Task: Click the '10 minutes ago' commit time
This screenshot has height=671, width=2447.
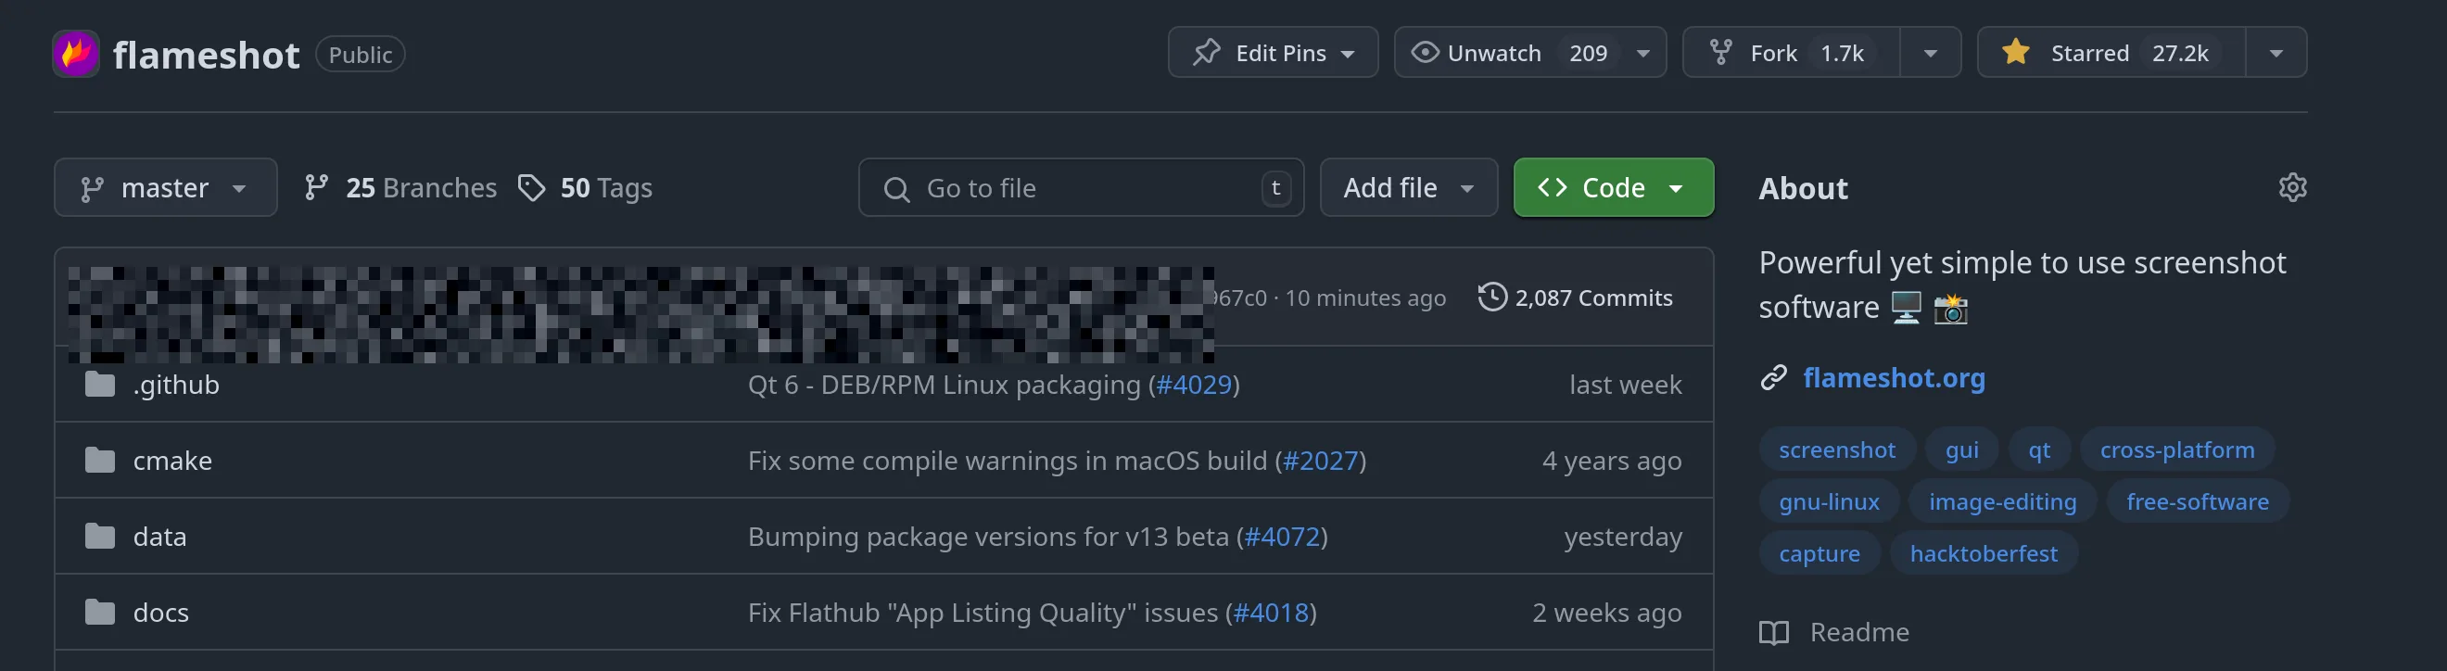Action: click(x=1365, y=298)
